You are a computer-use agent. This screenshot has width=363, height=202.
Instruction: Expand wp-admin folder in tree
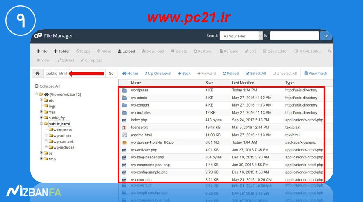click(x=46, y=135)
